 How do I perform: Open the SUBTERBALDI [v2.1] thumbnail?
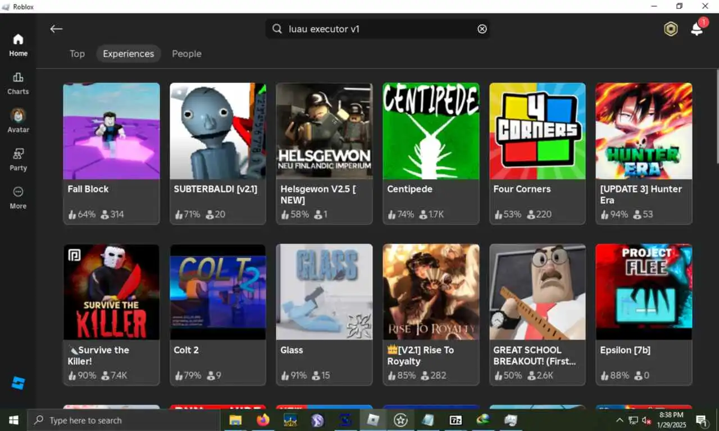(x=218, y=131)
